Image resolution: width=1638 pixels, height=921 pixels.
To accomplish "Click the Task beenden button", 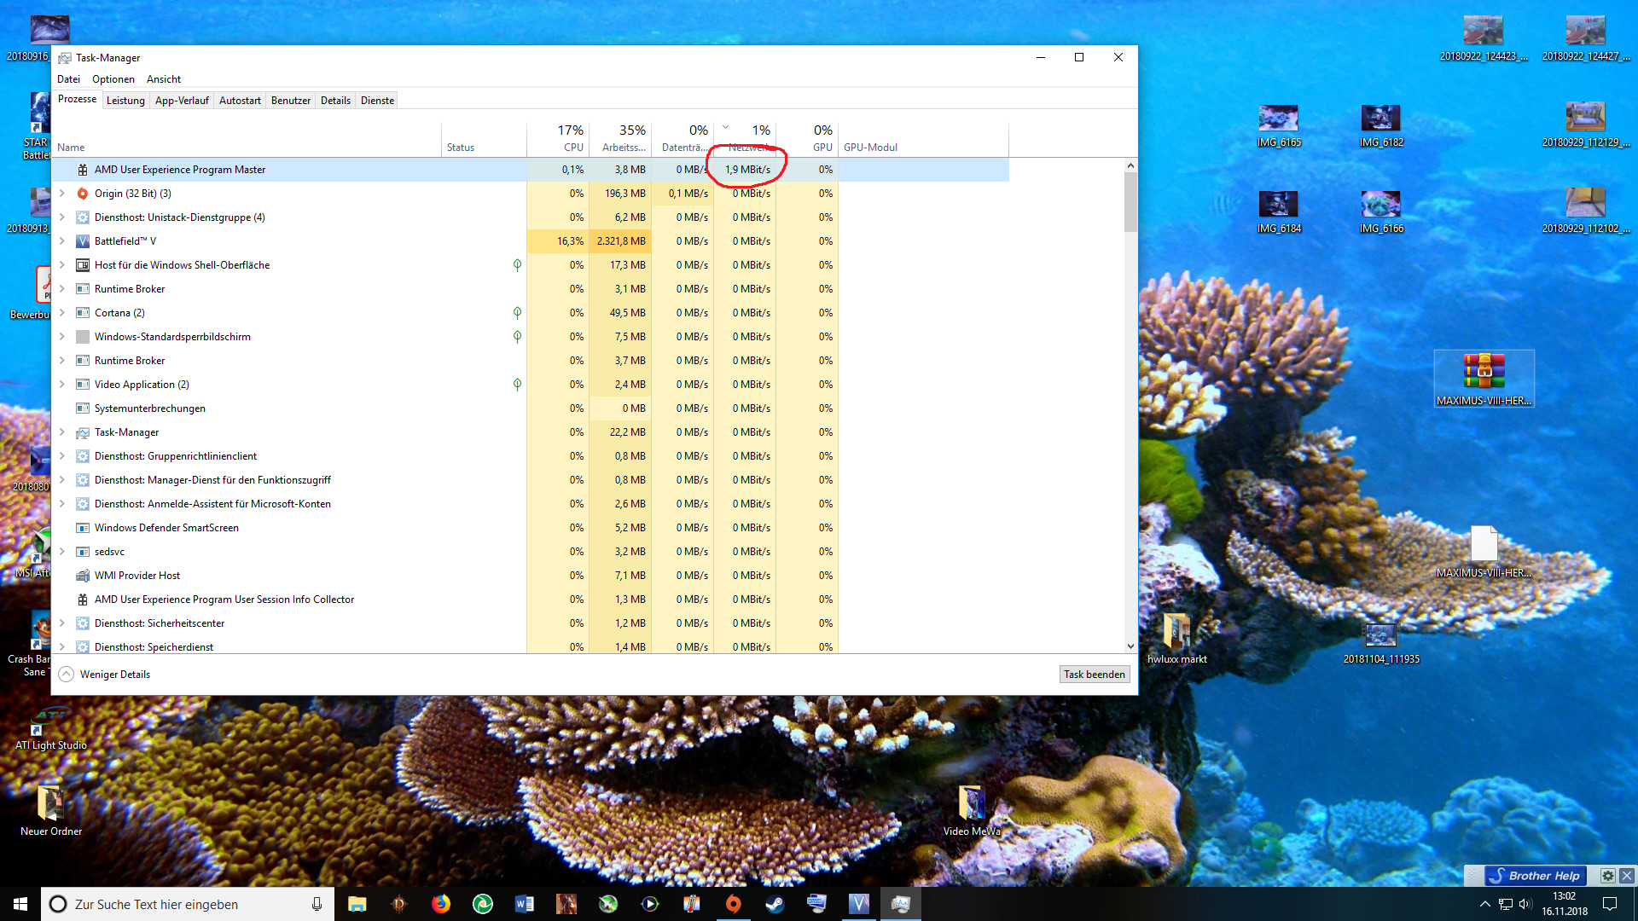I will click(1095, 675).
